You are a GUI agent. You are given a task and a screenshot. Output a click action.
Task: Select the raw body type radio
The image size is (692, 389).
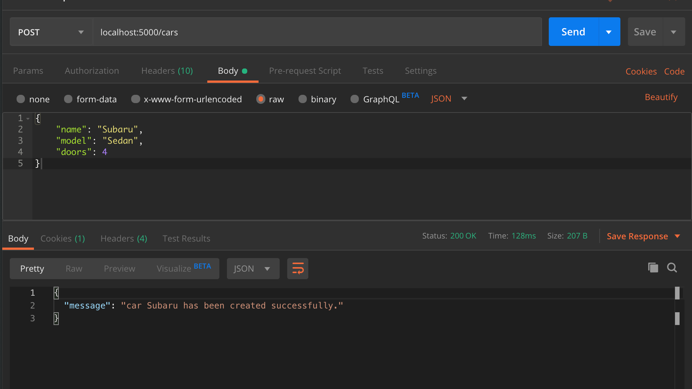tap(261, 99)
